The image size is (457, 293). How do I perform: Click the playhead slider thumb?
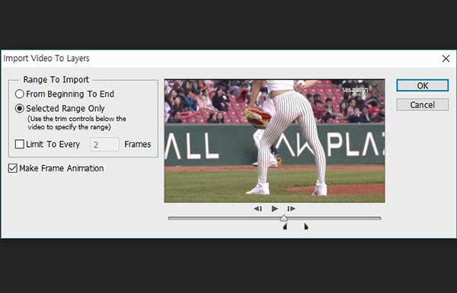(x=284, y=218)
